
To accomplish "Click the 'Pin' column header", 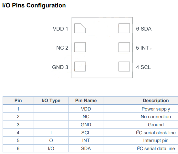I will click(18, 101).
